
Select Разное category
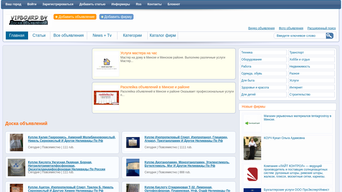311,73
